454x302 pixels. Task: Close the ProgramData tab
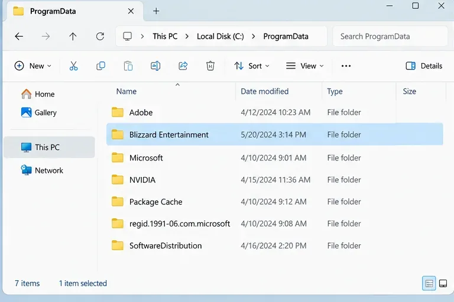[x=131, y=11]
